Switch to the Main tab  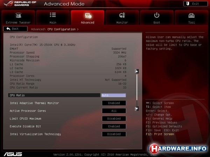(53, 17)
